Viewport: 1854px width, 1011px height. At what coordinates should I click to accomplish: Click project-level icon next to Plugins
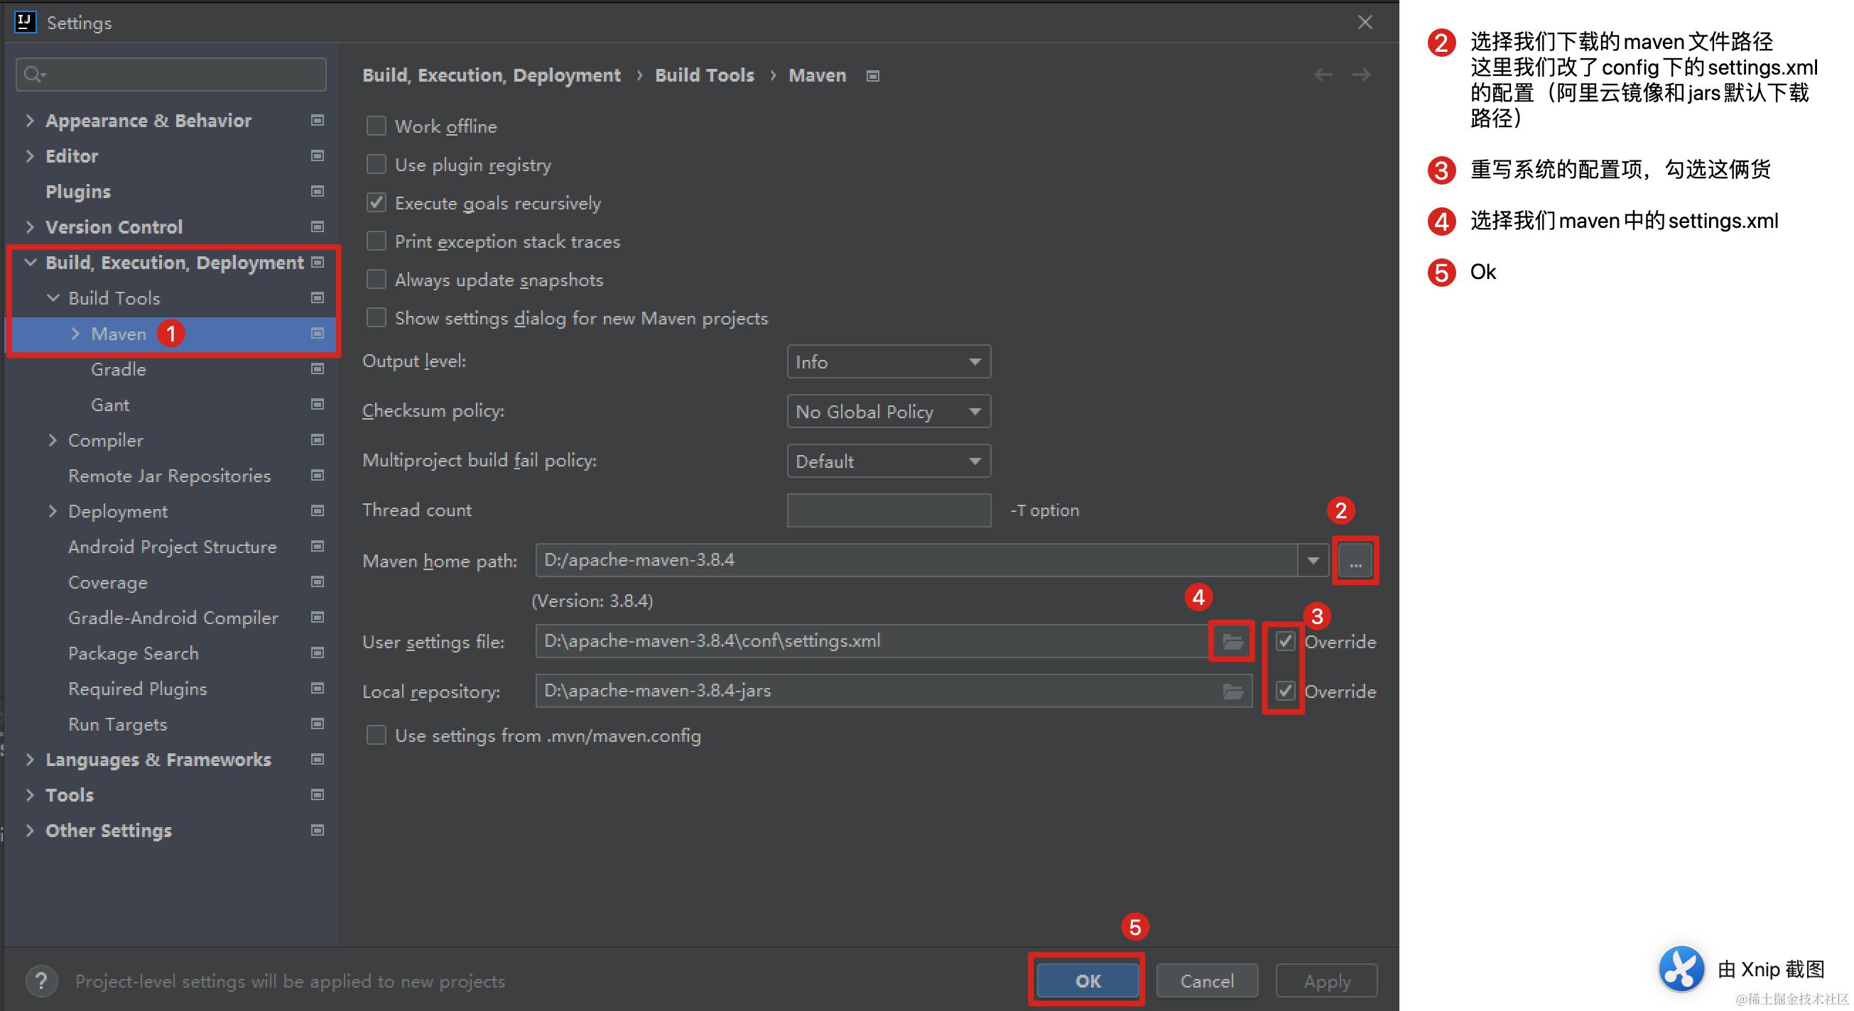pos(317,192)
